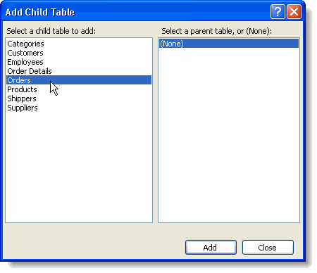Screen dimensions: 317x273
Task: Click the empty title bar area beside the Help icon
Action: pyautogui.click(x=171, y=12)
